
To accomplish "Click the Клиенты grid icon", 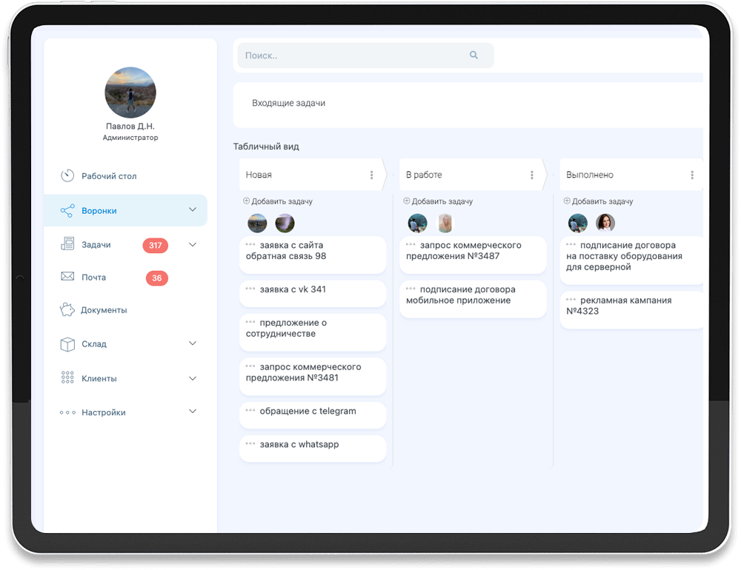I will 67,378.
